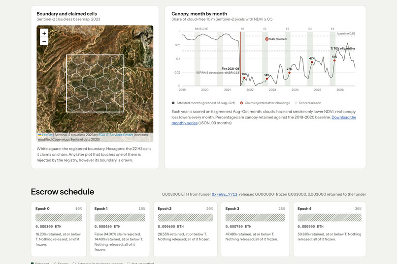Click the "20%" share on the Epoch 2 card
This screenshot has height=264, width=397.
pos(209,208)
